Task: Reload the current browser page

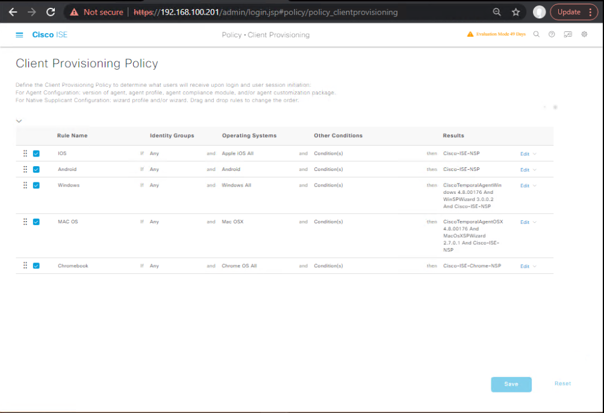Action: pyautogui.click(x=51, y=12)
